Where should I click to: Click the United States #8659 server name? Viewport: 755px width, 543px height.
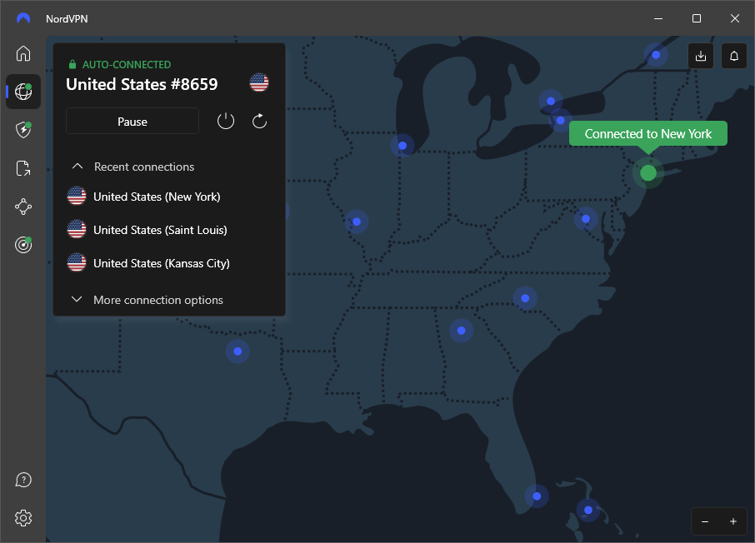tap(142, 84)
